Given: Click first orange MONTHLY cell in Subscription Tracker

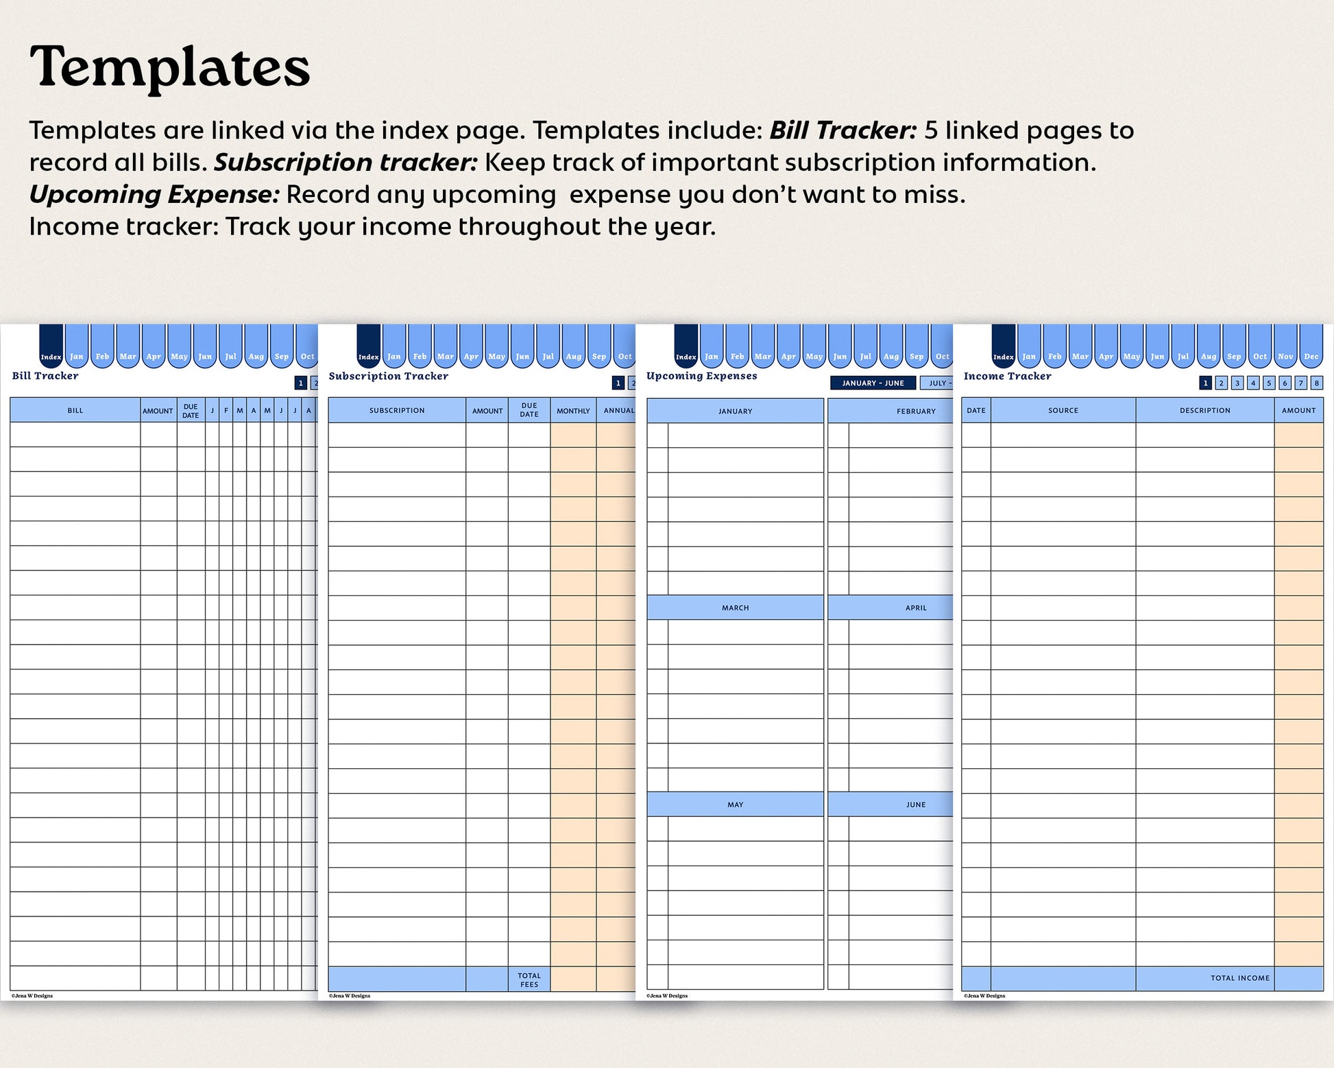Looking at the screenshot, I should click(573, 435).
